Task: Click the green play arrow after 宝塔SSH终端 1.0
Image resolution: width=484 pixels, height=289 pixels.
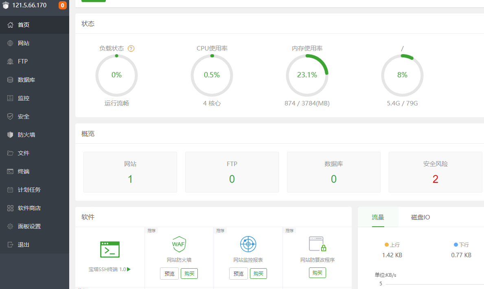Action: click(129, 269)
